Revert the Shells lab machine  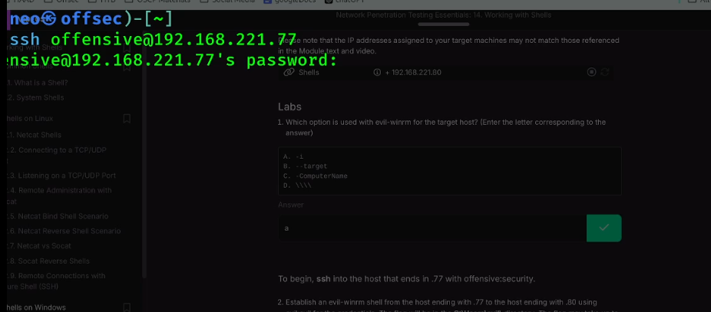click(x=604, y=72)
